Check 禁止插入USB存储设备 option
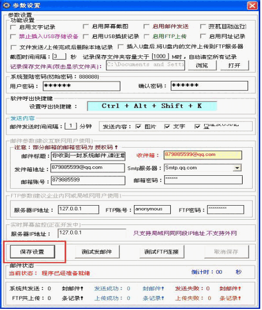Screen dimensions: 262x310 [x=13, y=36]
